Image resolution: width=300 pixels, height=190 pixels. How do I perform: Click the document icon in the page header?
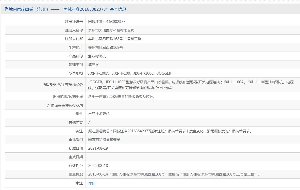point(7,9)
